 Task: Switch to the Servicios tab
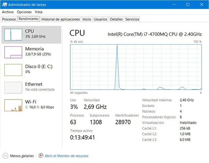click(132, 19)
